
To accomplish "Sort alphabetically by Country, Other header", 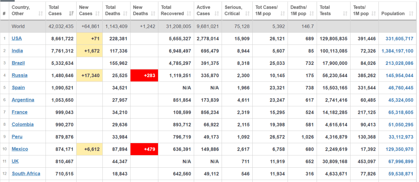I will (40, 14).
